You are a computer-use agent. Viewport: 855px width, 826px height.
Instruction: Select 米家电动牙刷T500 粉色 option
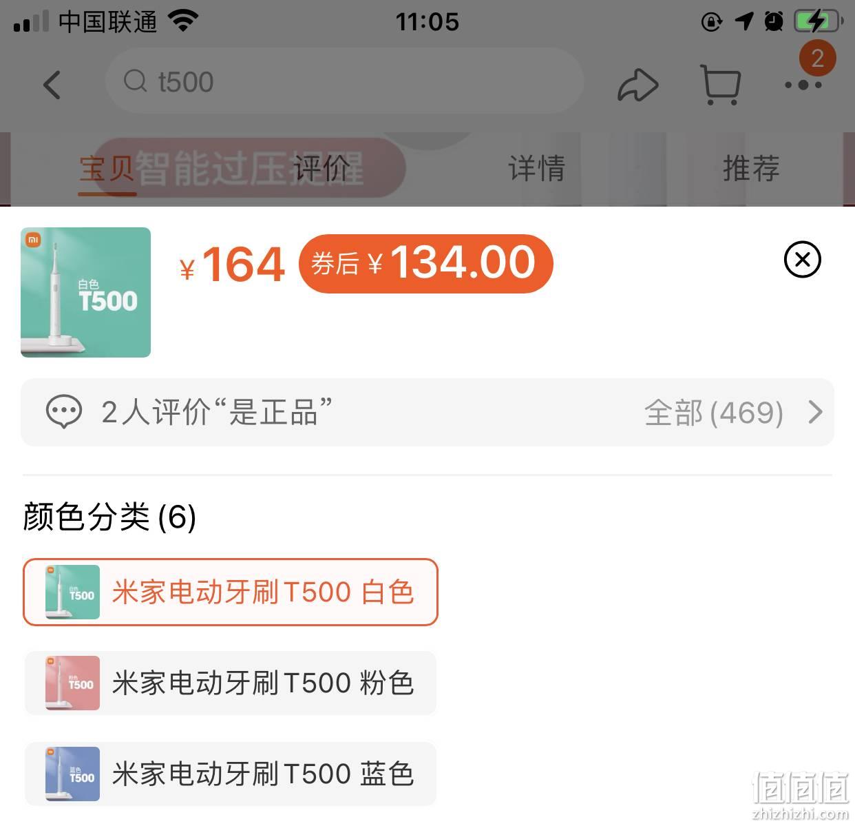click(x=231, y=683)
